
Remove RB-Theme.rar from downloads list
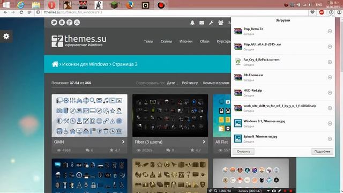coord(330,77)
